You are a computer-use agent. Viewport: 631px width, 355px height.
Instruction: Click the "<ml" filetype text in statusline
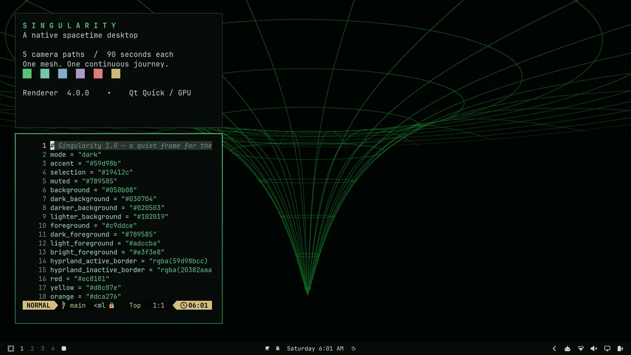pos(100,306)
